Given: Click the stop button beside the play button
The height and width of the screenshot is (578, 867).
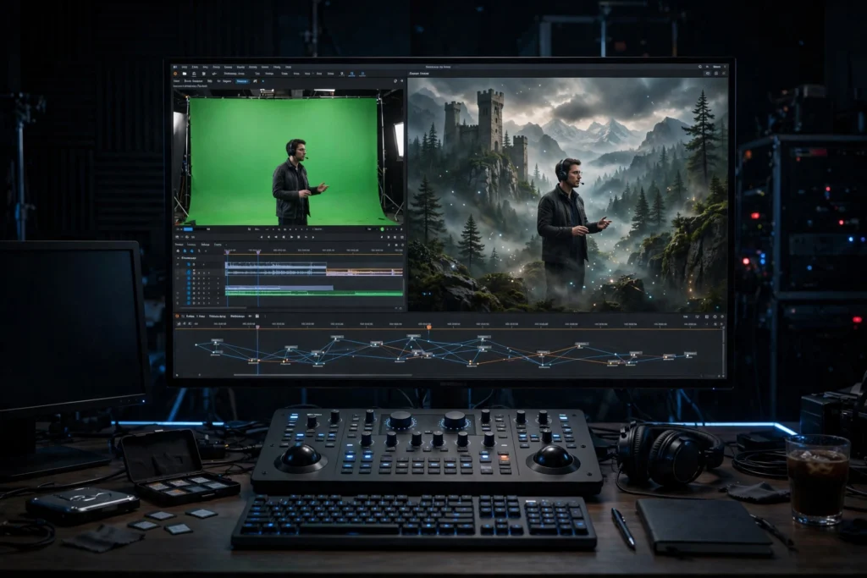Looking at the screenshot, I should [x=299, y=237].
